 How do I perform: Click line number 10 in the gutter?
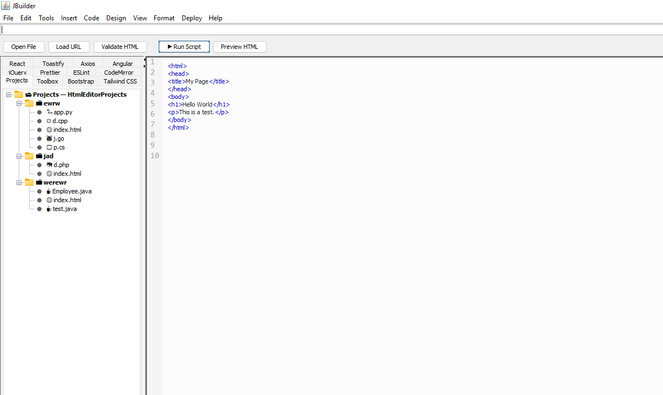coord(155,155)
